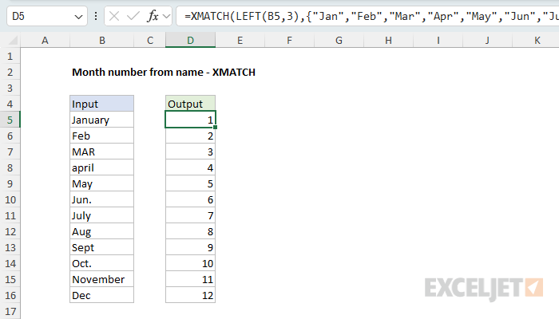The width and height of the screenshot is (559, 319).
Task: Click the enter checkmark icon in formula bar
Action: click(x=133, y=16)
